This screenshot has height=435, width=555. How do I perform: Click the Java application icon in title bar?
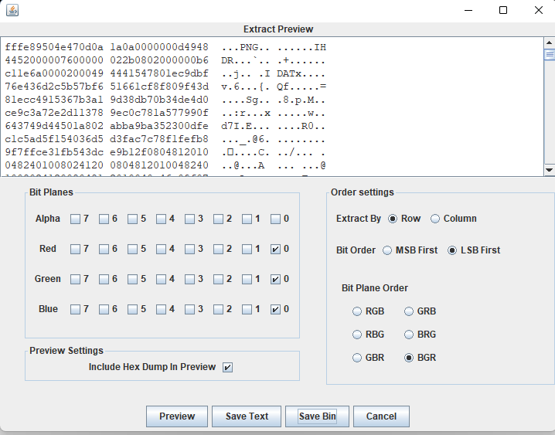coord(12,10)
